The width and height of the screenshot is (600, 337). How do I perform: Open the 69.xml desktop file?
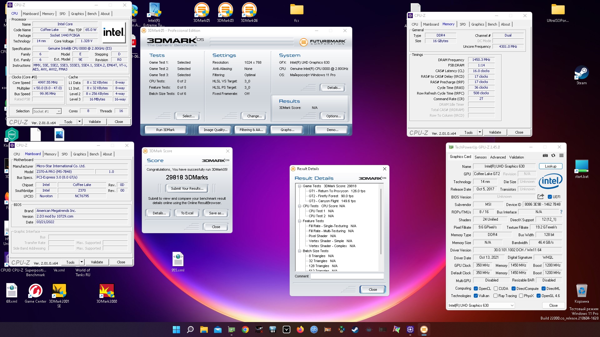click(x=12, y=293)
